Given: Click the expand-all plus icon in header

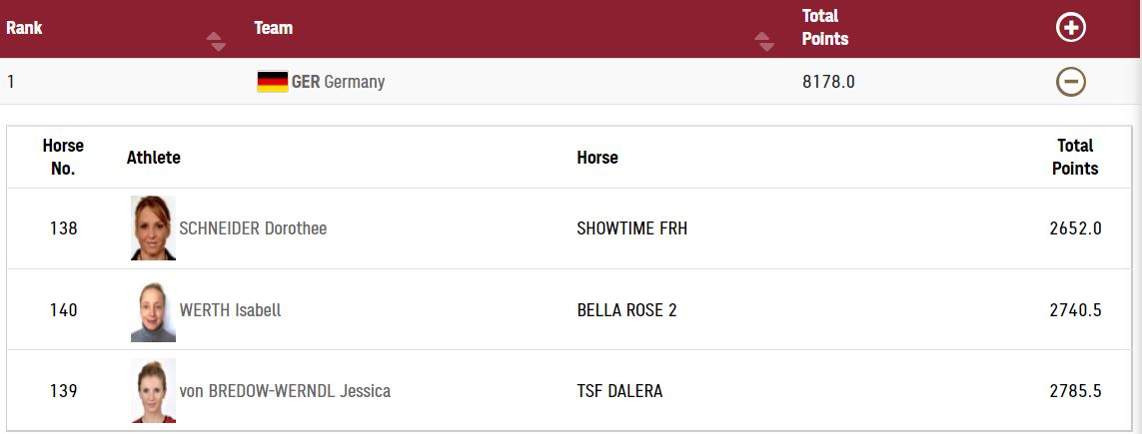Looking at the screenshot, I should [x=1071, y=28].
